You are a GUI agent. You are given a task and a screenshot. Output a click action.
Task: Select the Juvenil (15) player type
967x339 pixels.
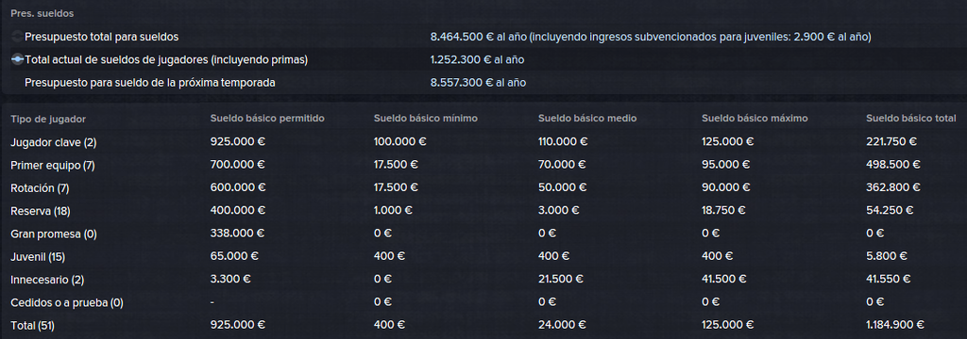coord(38,256)
